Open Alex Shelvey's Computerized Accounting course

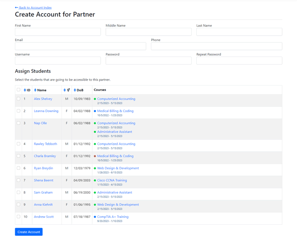coord(116,99)
